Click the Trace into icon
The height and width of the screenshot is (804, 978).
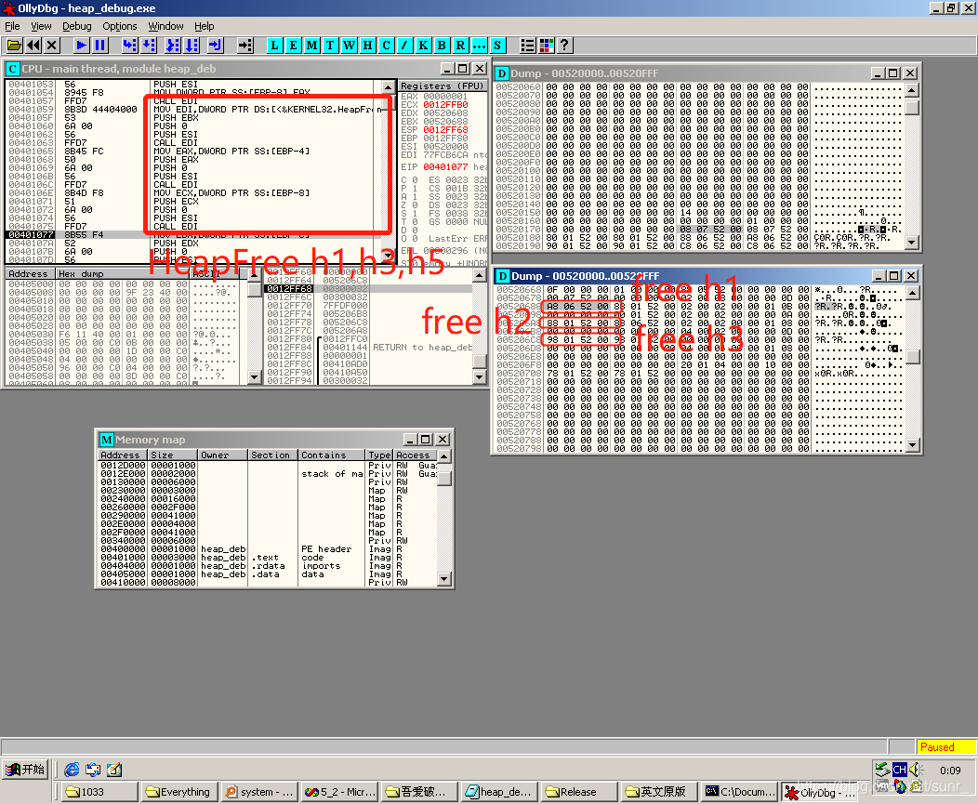pos(172,45)
